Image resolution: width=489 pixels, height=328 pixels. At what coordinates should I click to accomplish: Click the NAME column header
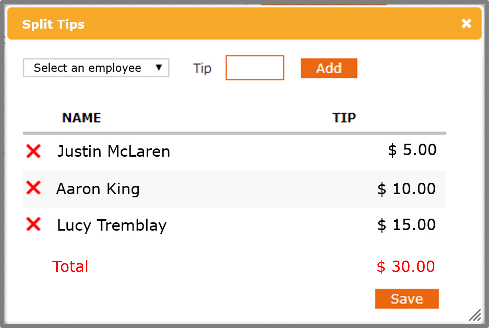click(81, 118)
